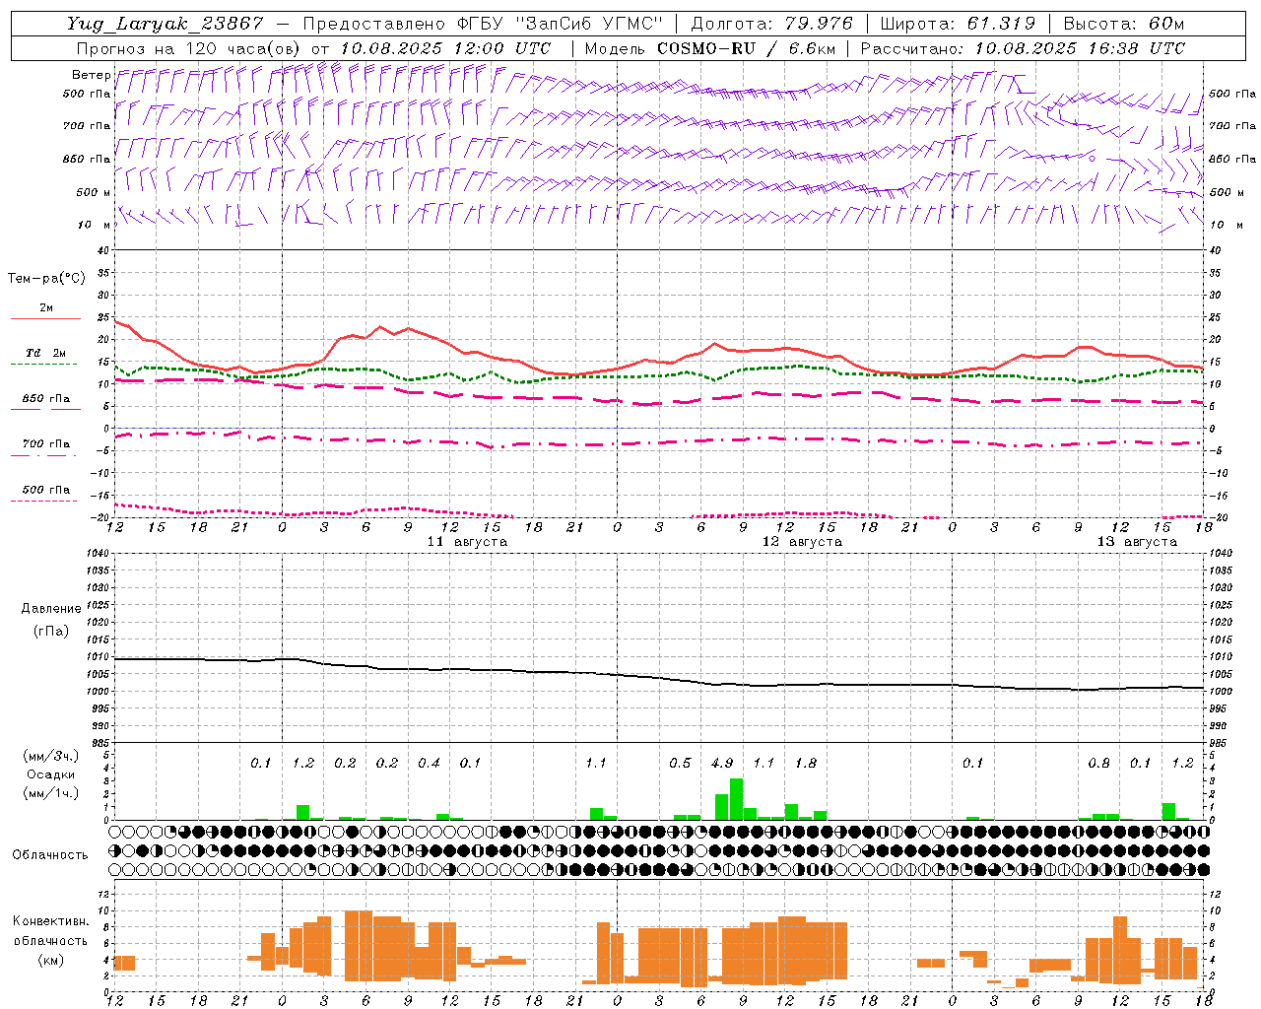The height and width of the screenshot is (1009, 1261).
Task: Click the Ветер panel label
Action: pyautogui.click(x=91, y=75)
